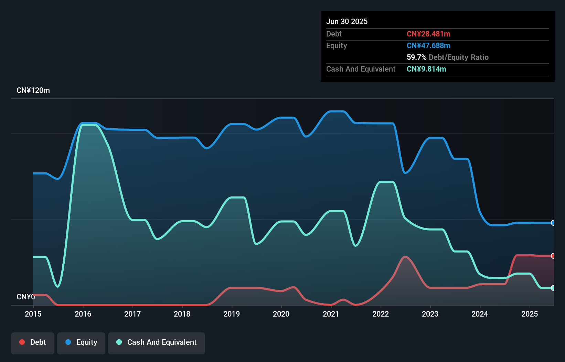The image size is (565, 362).
Task: Click the 2021 x-axis label
Action: (331, 314)
